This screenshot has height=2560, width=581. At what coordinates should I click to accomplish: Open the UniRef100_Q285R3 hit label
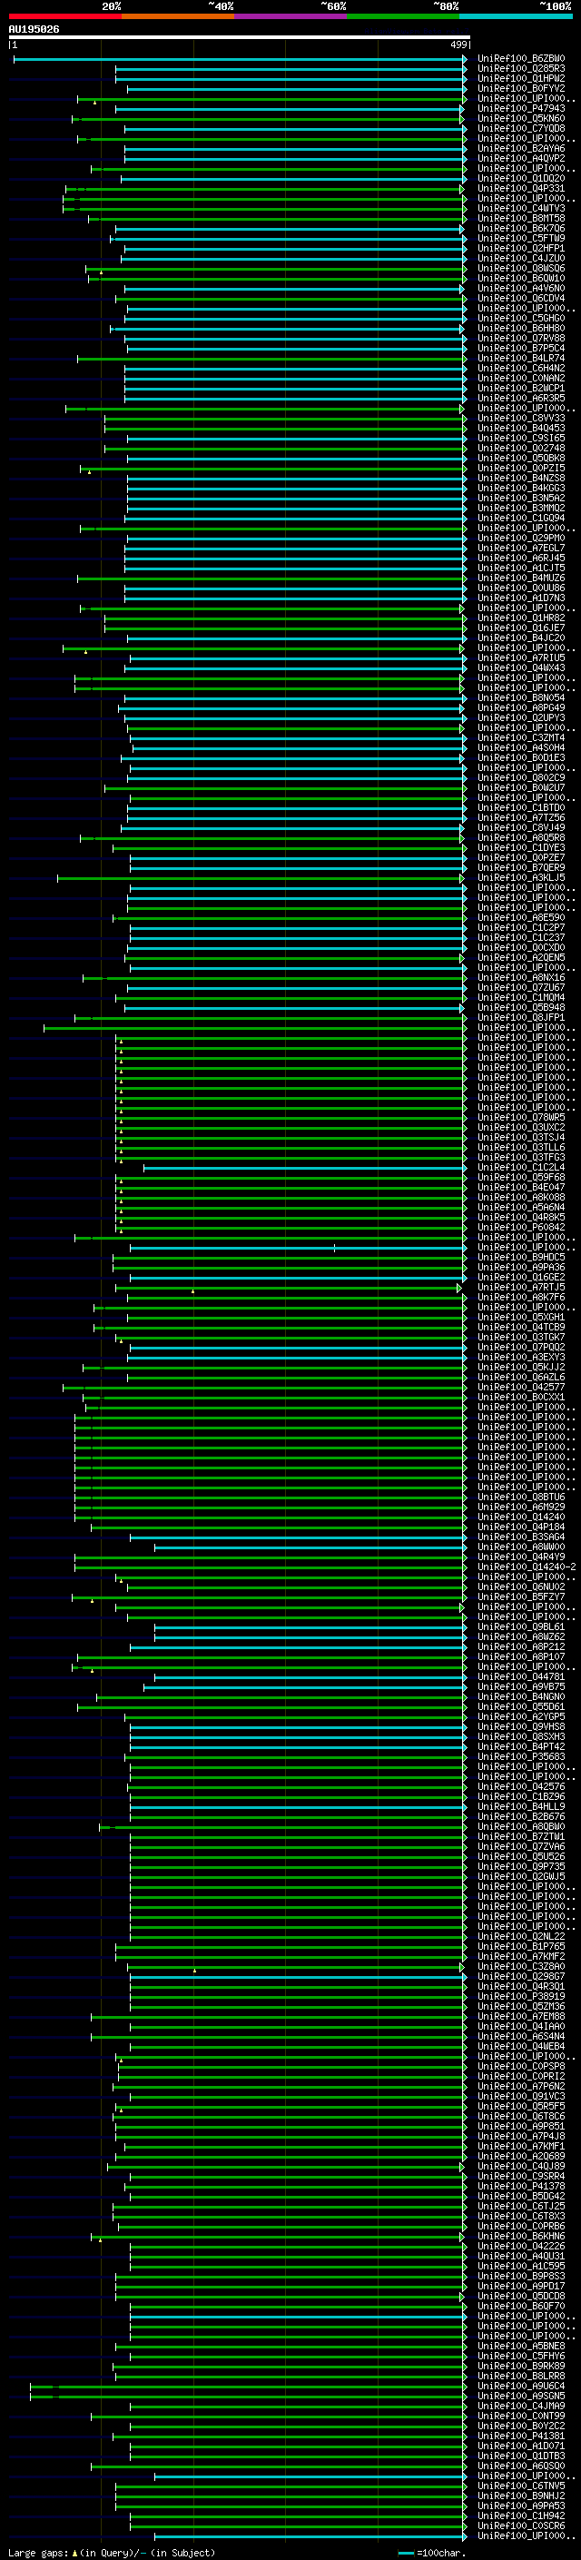pos(521,70)
